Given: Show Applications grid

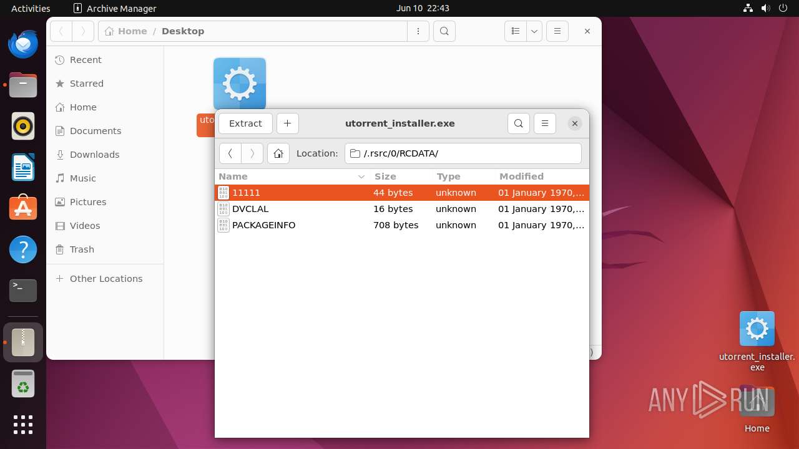Looking at the screenshot, I should [23, 425].
